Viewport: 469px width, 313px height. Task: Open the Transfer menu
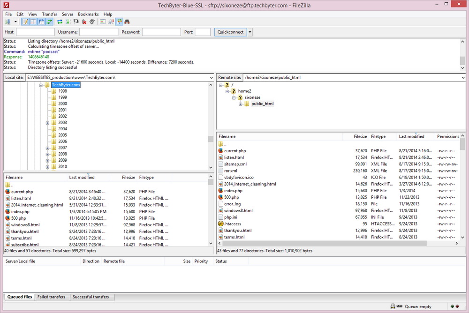(x=49, y=14)
